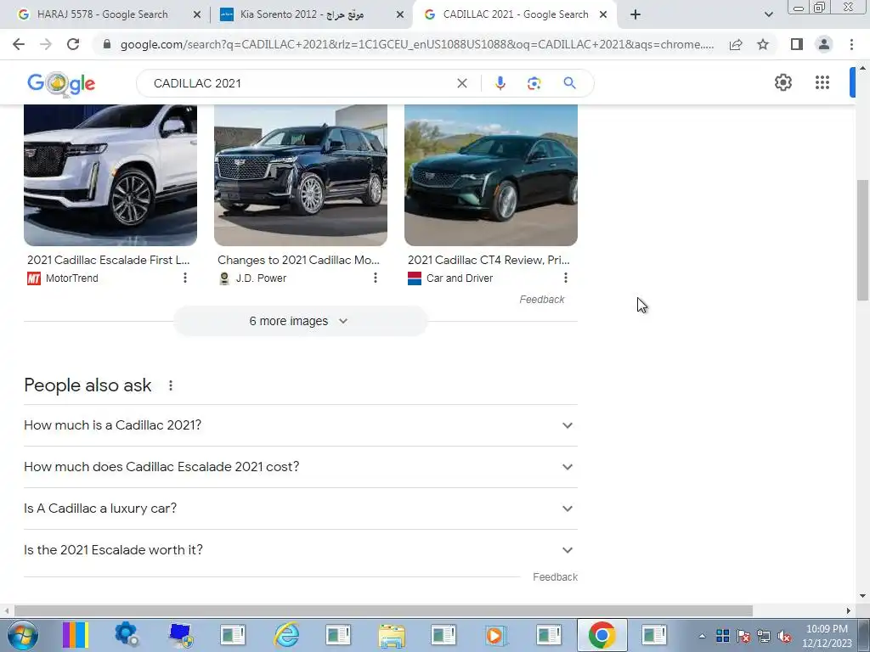Switch to the Kia Sorento 2012 tab

tap(302, 14)
